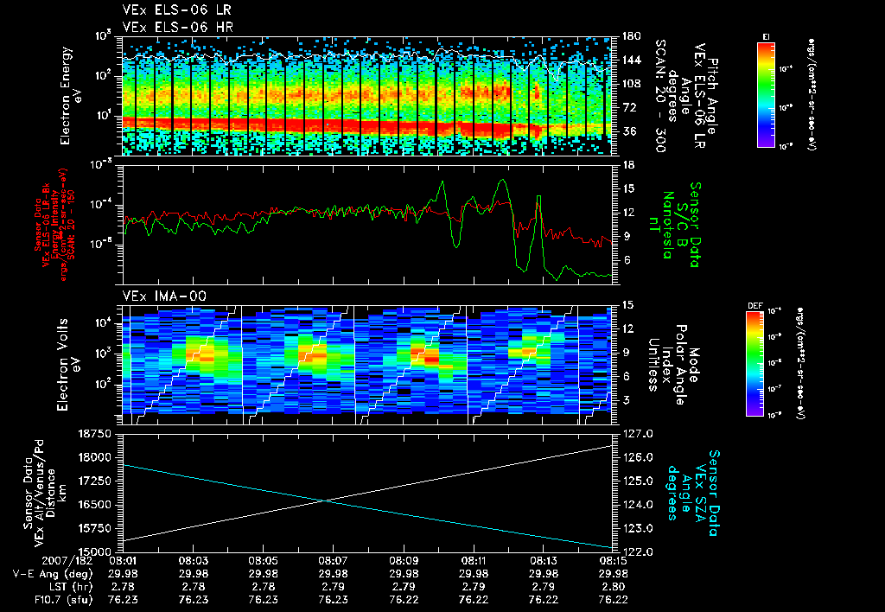This screenshot has width=885, height=612.
Task: Click the '124.0' SZA axis tick
Action: (638, 505)
